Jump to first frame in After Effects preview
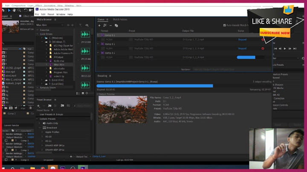The width and height of the screenshot is (307, 172). tap(275, 49)
